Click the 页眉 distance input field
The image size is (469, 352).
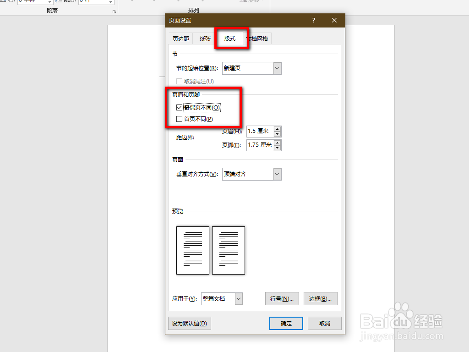coord(260,131)
